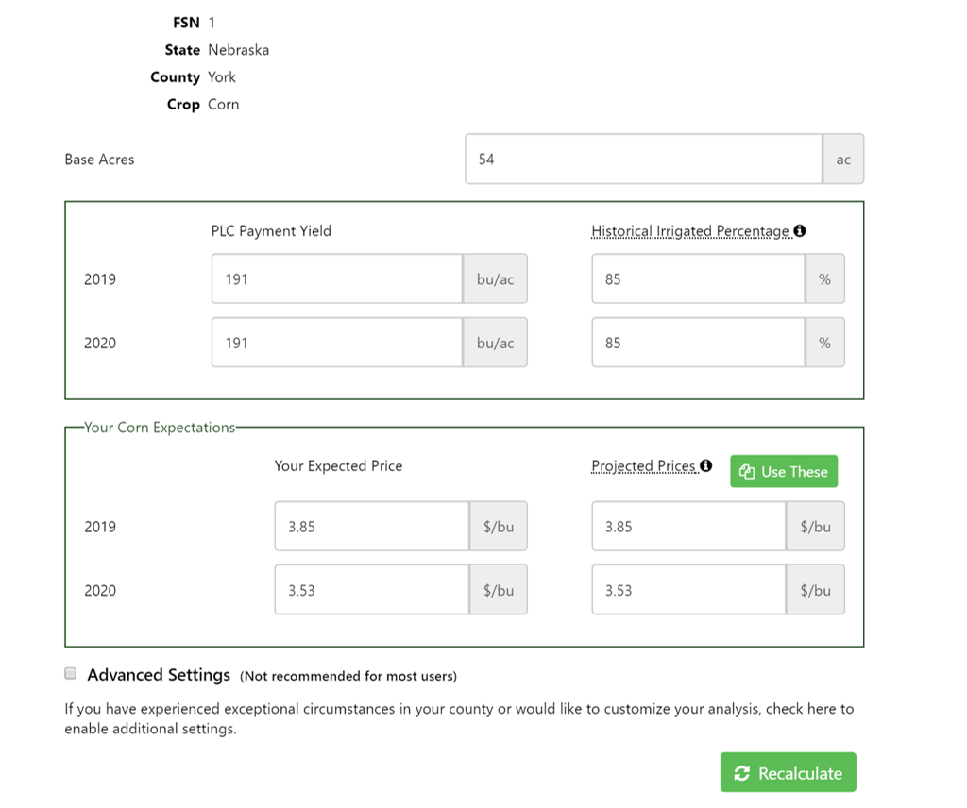Focus the Base Acres input field
Viewport: 967px width, 808px height.
tap(644, 159)
